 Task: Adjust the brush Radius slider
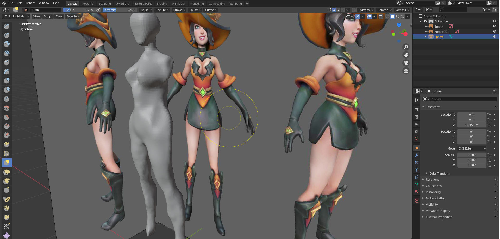click(79, 10)
